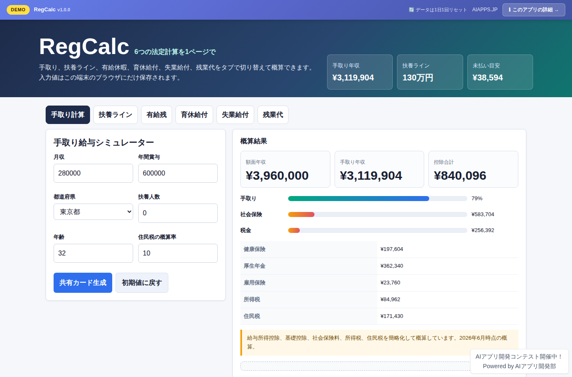Click the DEMO badge
Viewport: 572px width, 377px height.
18,10
